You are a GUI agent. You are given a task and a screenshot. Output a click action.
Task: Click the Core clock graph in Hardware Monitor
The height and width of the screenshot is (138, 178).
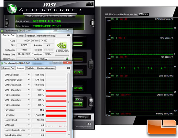(142, 85)
